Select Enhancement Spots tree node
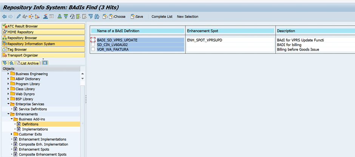 click(x=34, y=149)
